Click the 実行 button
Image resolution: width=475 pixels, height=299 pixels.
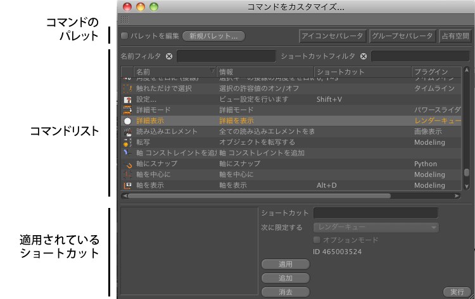(x=457, y=291)
